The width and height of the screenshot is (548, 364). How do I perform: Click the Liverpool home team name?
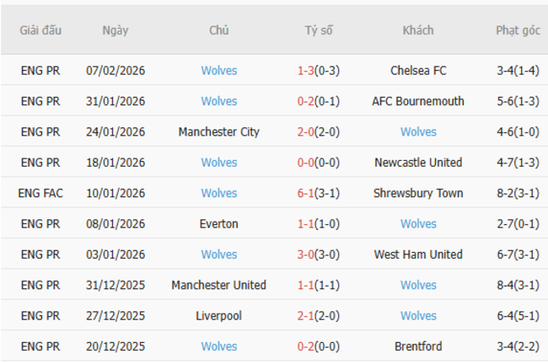pos(219,316)
